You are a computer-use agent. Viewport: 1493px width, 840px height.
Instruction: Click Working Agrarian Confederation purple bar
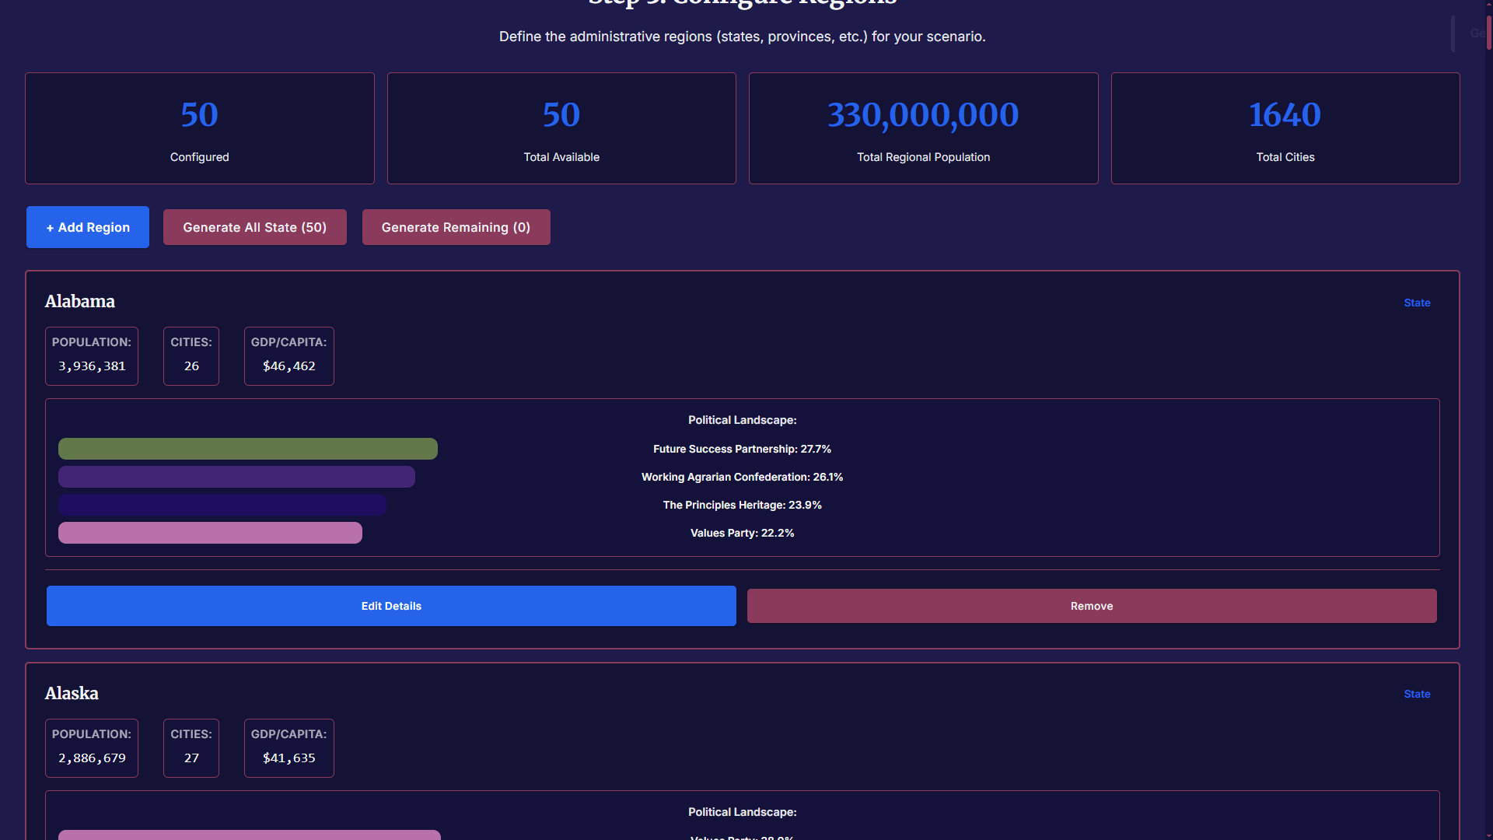(236, 477)
